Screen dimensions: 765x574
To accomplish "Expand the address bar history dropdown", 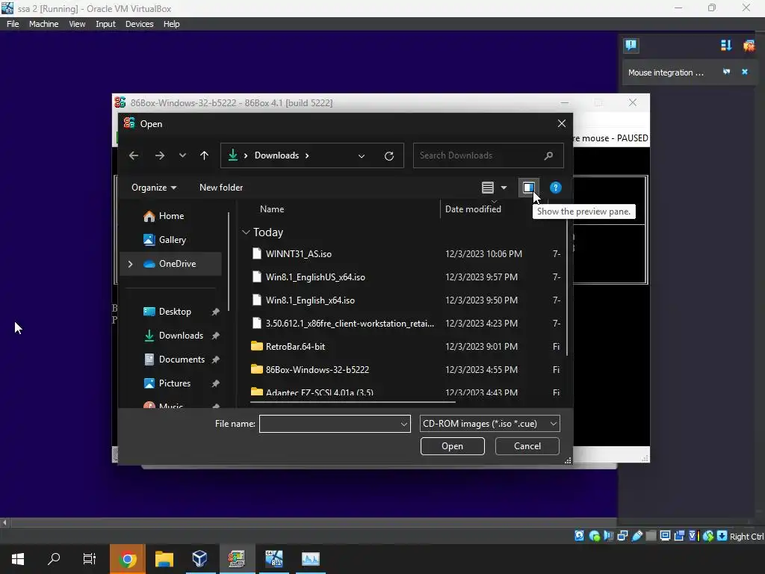I will [361, 155].
